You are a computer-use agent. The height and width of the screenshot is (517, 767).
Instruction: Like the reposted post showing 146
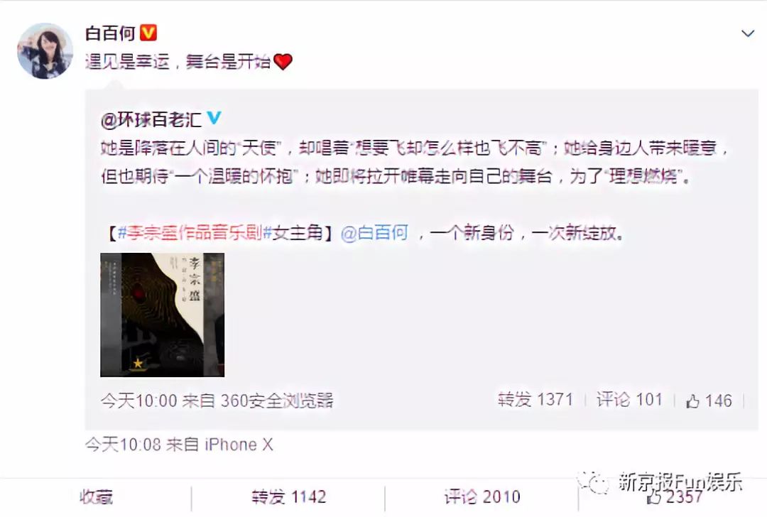pyautogui.click(x=709, y=401)
